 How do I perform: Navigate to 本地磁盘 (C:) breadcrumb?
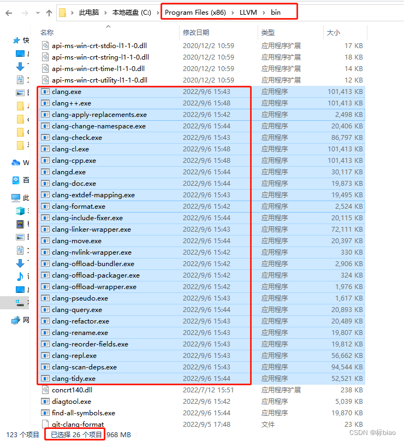tap(132, 13)
